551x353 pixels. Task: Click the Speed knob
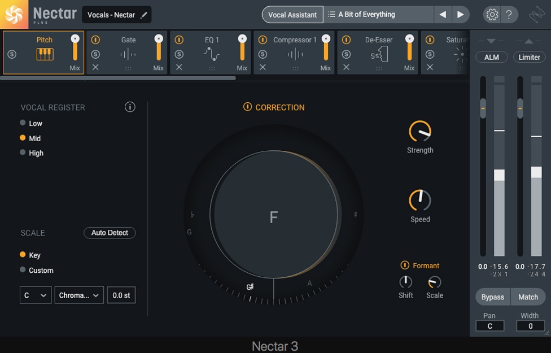420,201
